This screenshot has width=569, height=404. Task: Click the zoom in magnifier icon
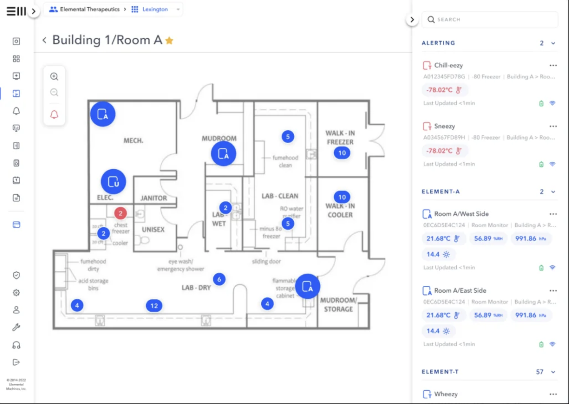[54, 77]
